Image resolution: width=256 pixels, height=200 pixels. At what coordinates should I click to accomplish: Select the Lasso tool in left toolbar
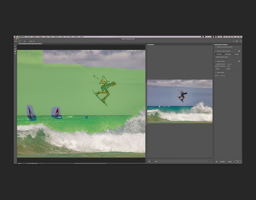coord(15,49)
